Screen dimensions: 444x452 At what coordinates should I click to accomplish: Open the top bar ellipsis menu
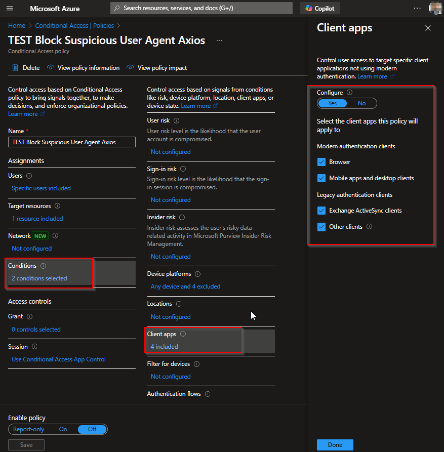click(x=417, y=9)
